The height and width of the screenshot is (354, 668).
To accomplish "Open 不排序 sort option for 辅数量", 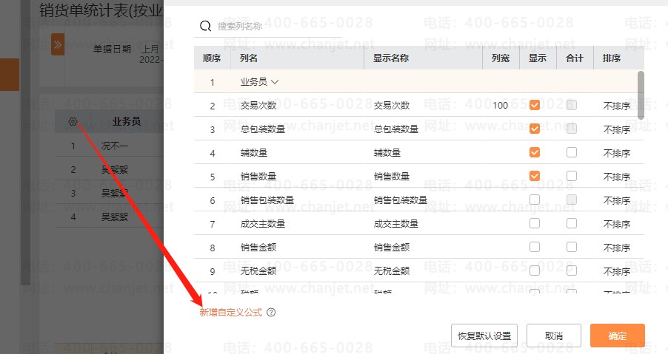I will click(x=616, y=153).
